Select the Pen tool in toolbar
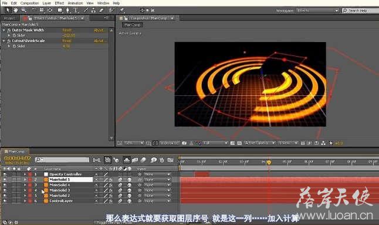379x225 pixels. pos(67,11)
